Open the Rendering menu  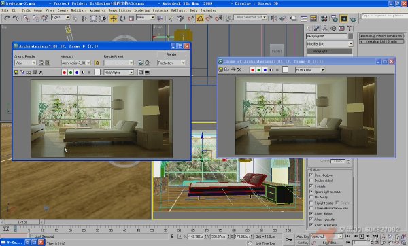click(142, 10)
